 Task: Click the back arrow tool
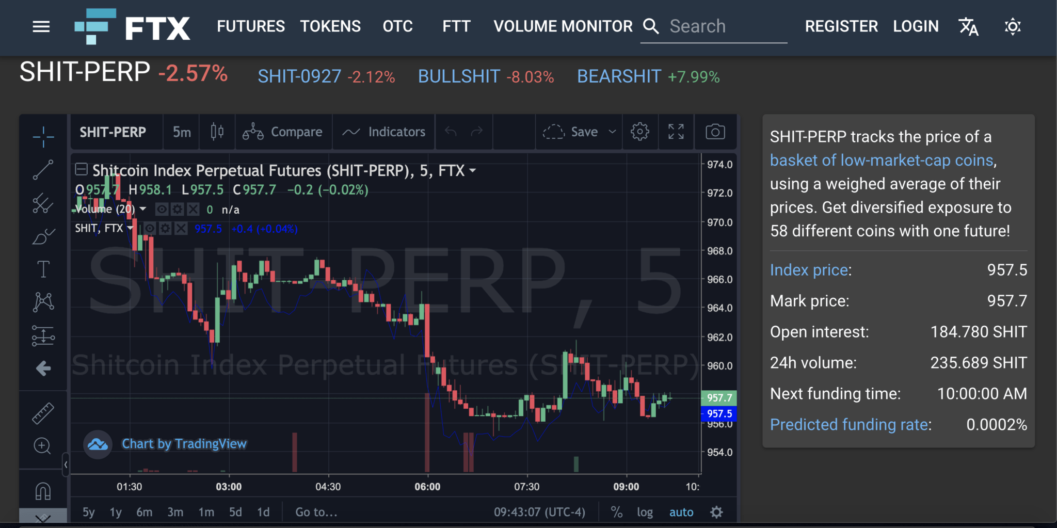coord(43,369)
